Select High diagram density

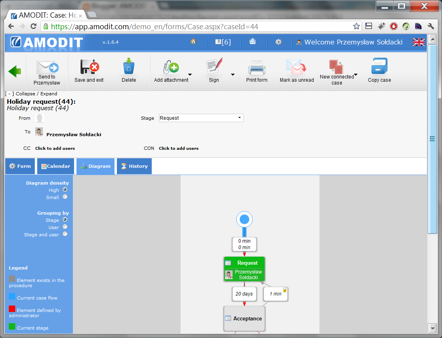(64, 190)
